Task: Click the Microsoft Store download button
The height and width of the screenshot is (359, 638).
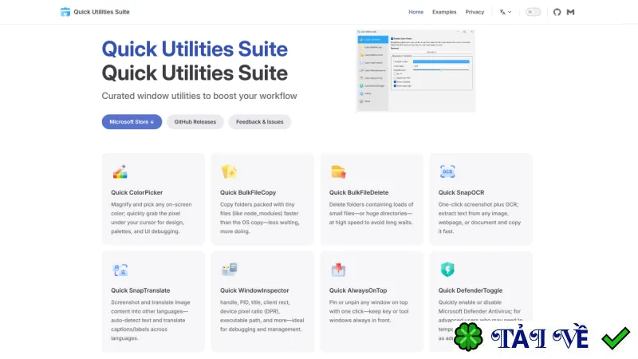Action: [132, 122]
